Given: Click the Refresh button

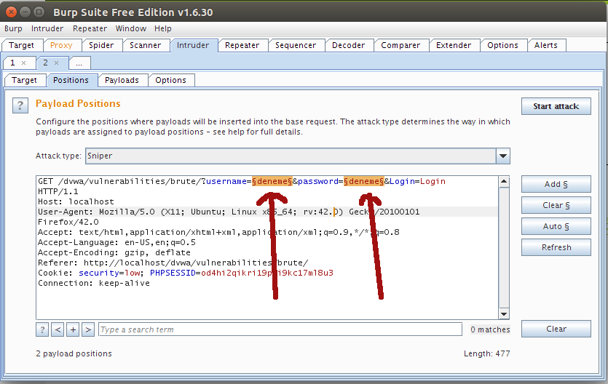Looking at the screenshot, I should (556, 247).
